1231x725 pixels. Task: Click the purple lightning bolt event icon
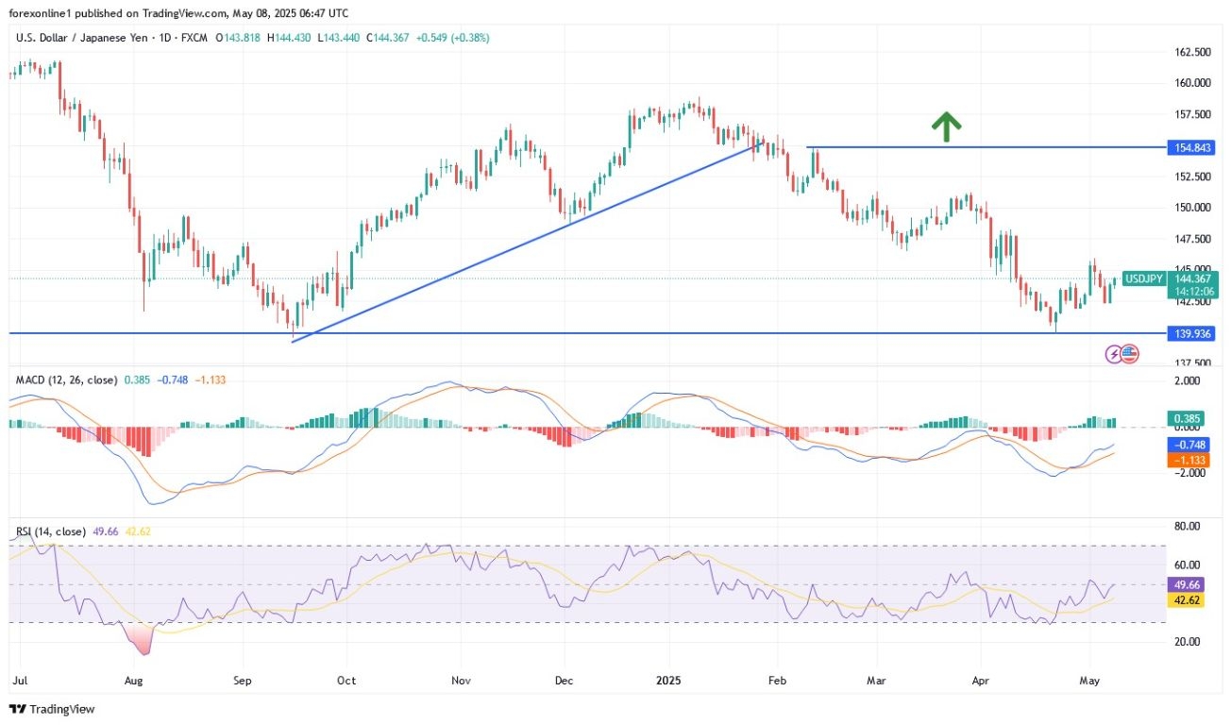tap(1114, 354)
